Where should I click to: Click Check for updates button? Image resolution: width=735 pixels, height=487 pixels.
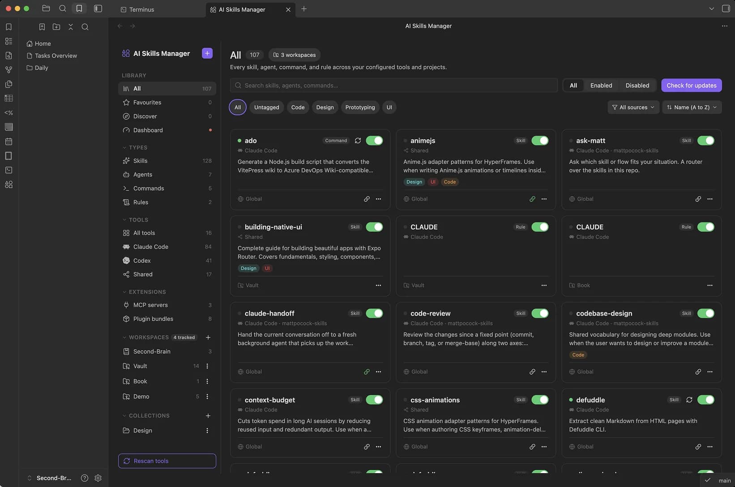[692, 85]
